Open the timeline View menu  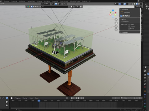click(x=31, y=98)
